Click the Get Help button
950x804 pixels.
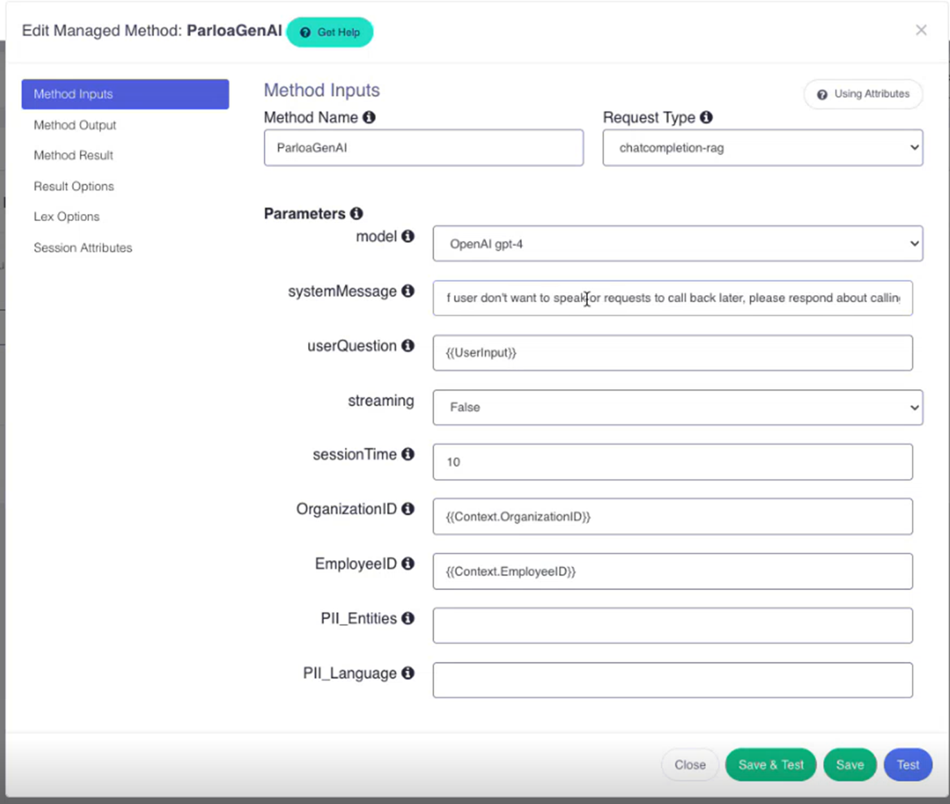click(x=330, y=33)
